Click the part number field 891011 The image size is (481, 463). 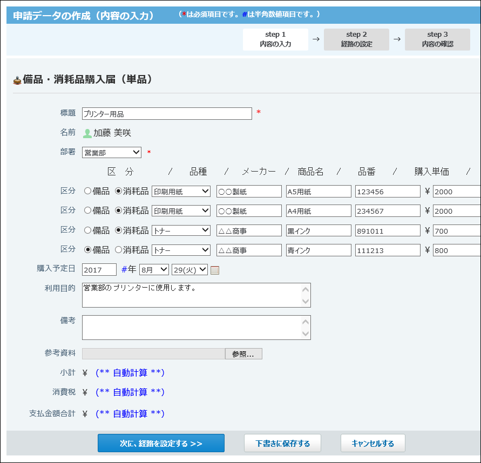(388, 230)
